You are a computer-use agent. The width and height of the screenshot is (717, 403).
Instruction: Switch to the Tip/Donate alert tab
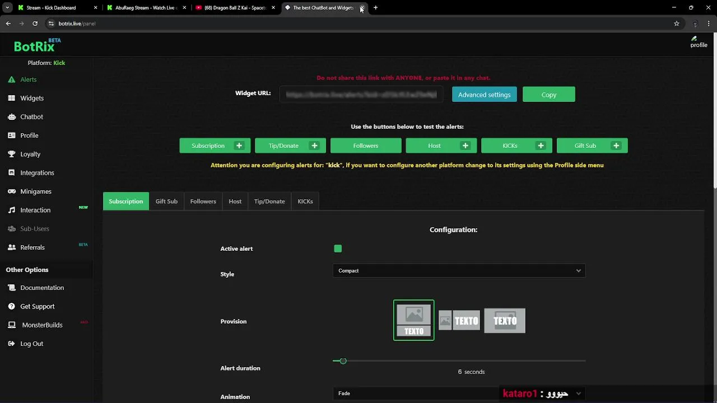pos(269,201)
